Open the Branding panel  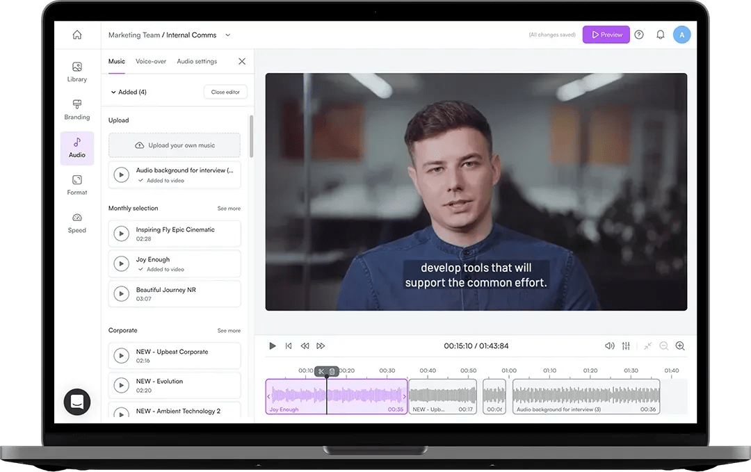point(76,110)
